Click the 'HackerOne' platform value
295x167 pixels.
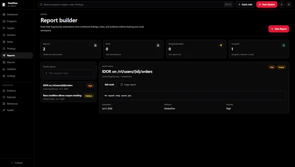pos(170,108)
